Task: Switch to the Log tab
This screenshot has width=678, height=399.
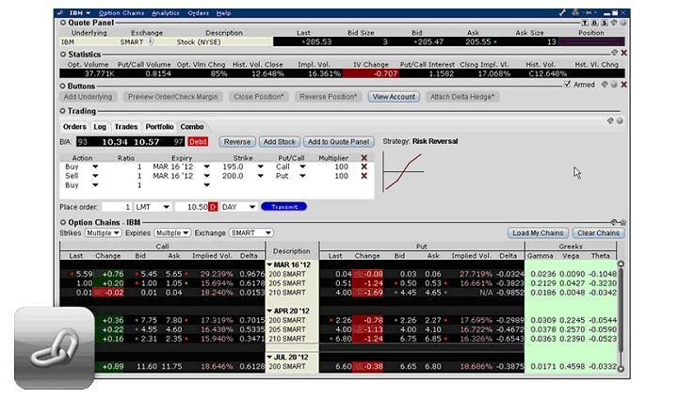Action: coord(100,127)
